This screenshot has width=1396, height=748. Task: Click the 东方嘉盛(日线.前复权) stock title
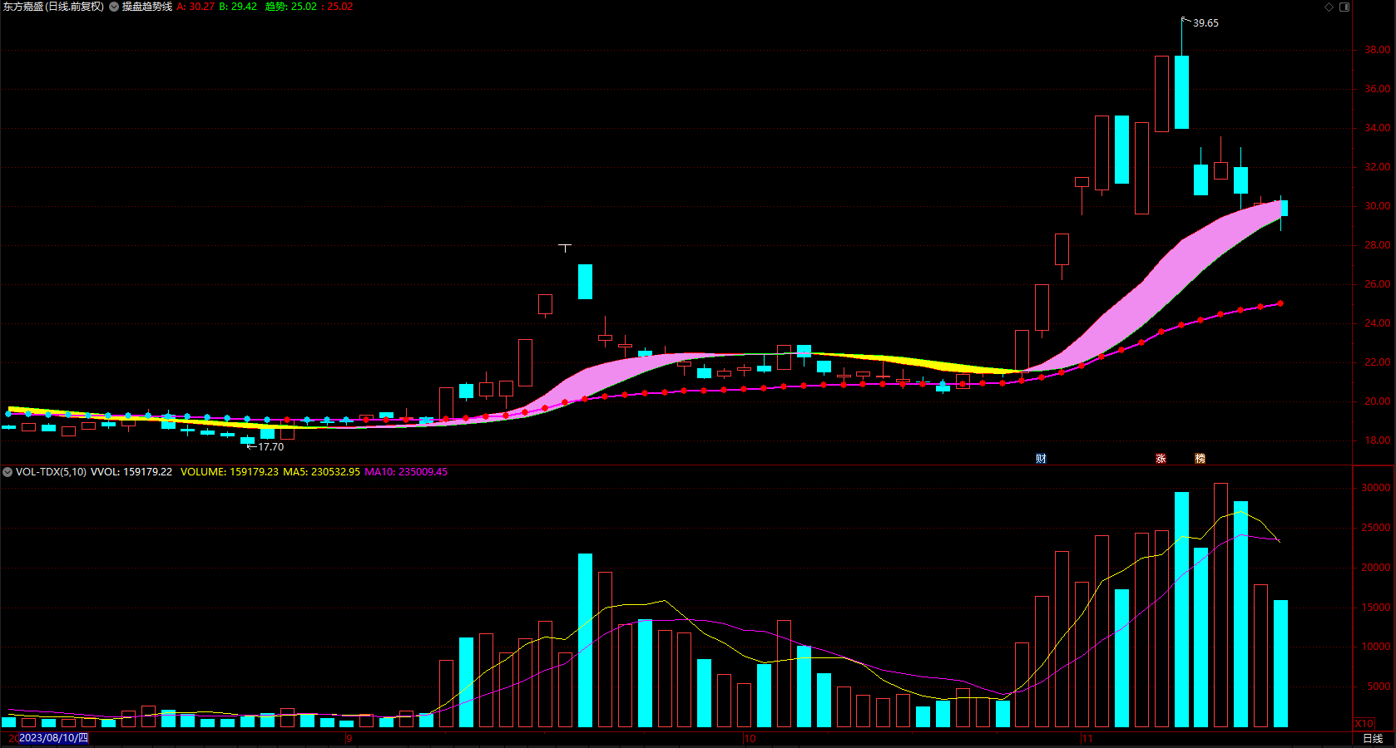tap(53, 7)
